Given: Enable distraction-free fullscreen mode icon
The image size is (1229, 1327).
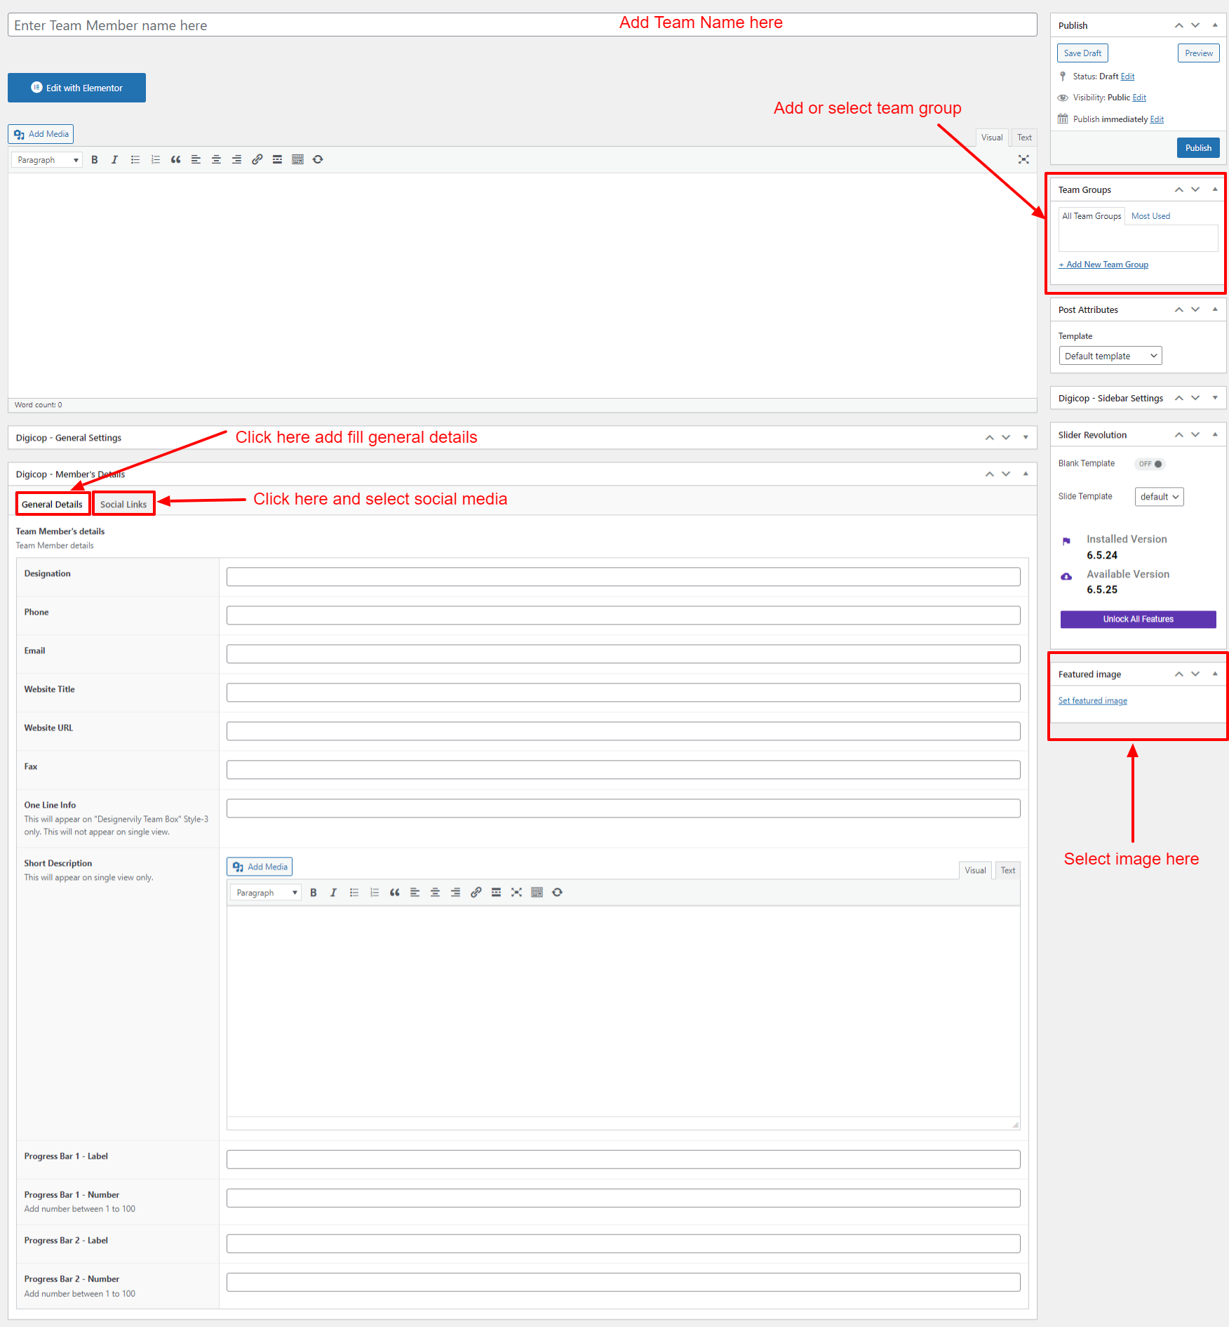Looking at the screenshot, I should point(1023,160).
